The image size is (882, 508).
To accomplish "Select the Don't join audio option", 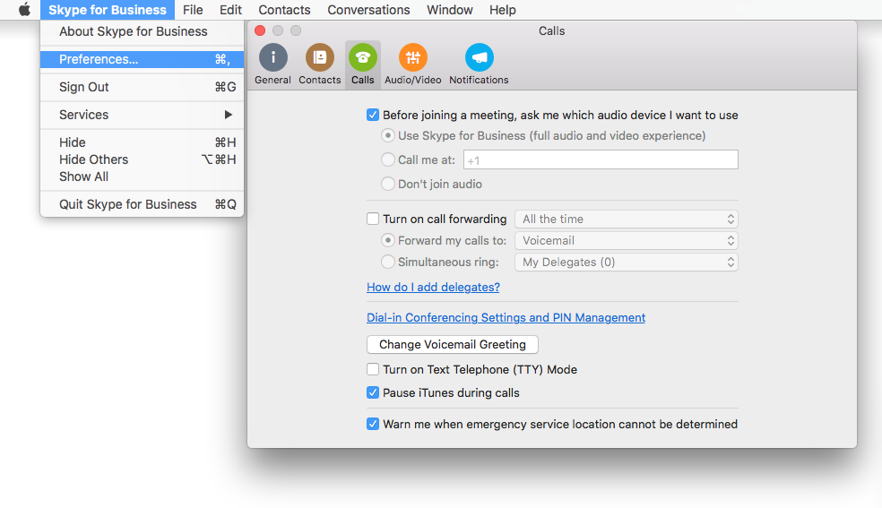I will tap(388, 184).
